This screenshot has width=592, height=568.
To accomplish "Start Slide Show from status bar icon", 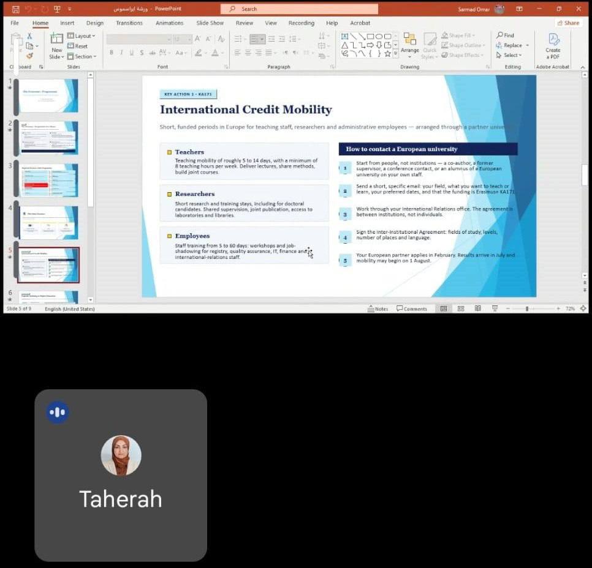I will pyautogui.click(x=495, y=308).
